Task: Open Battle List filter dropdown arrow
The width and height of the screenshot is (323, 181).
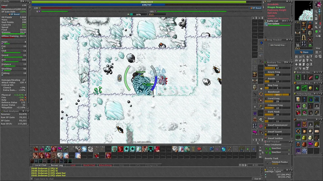Action: [x=287, y=21]
